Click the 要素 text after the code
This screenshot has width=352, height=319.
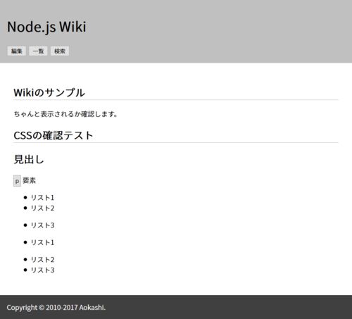click(x=30, y=180)
